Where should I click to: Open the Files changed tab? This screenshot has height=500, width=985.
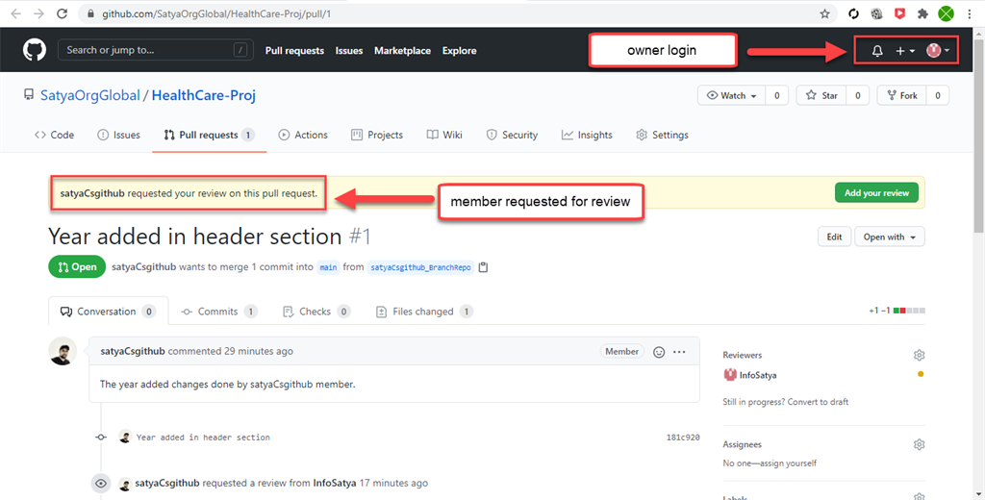[x=424, y=311]
